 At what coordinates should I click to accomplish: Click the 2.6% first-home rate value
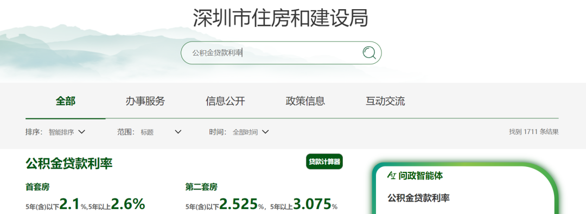[128, 204]
